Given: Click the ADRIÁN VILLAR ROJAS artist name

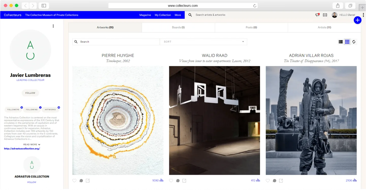Looking at the screenshot, I should 311,56.
